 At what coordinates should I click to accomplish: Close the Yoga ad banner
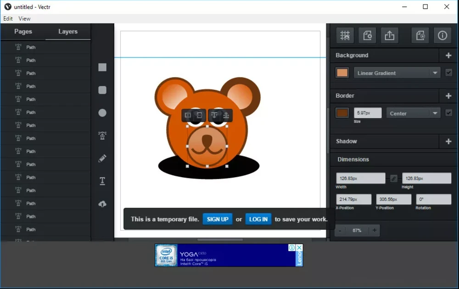299,247
